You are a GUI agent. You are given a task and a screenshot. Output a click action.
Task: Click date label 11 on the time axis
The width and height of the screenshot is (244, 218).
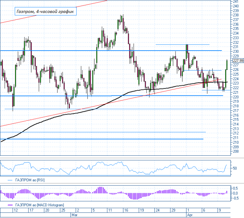coord(110,210)
